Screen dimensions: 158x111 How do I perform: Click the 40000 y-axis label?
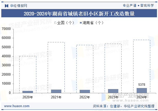pyautogui.click(x=6, y=56)
